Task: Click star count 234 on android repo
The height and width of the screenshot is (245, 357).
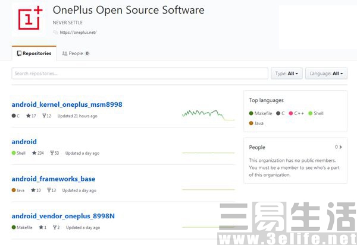Action: click(x=38, y=153)
